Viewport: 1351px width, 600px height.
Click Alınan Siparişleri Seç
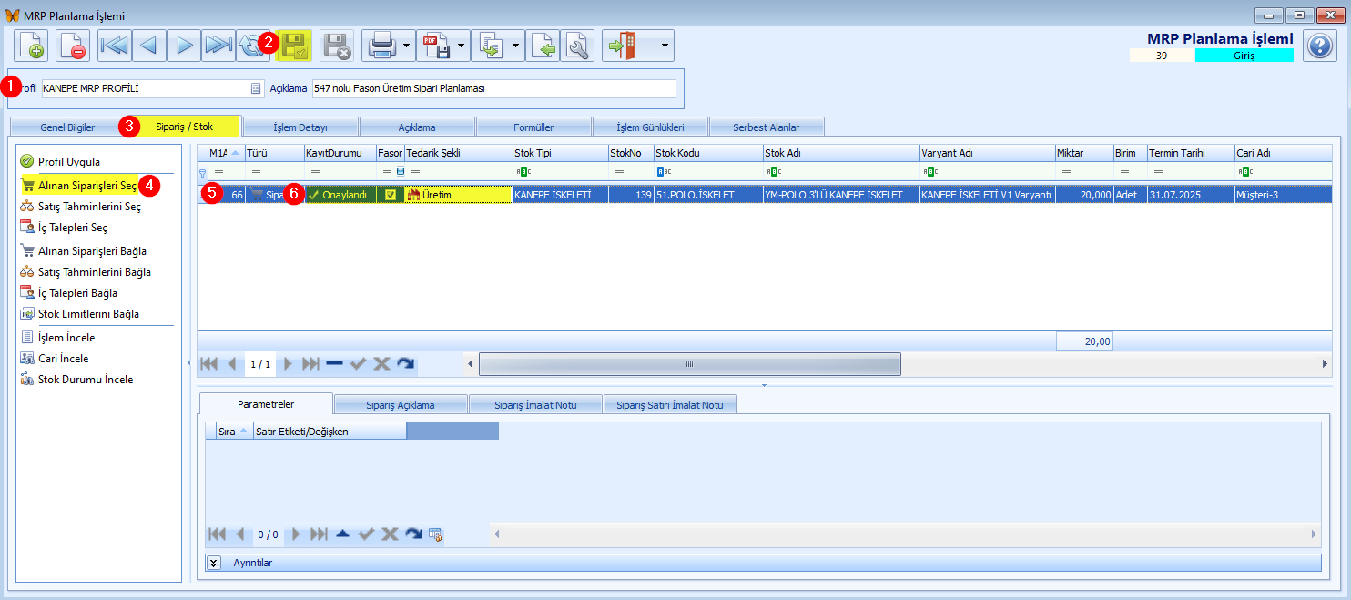pyautogui.click(x=87, y=185)
